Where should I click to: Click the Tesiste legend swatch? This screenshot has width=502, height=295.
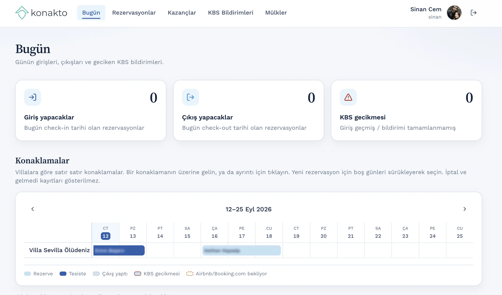[63, 274]
